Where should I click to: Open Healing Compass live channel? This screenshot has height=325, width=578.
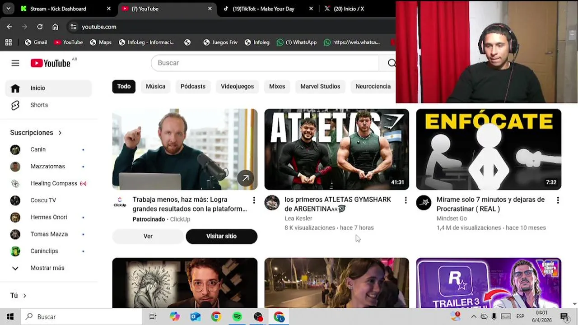tap(48, 183)
